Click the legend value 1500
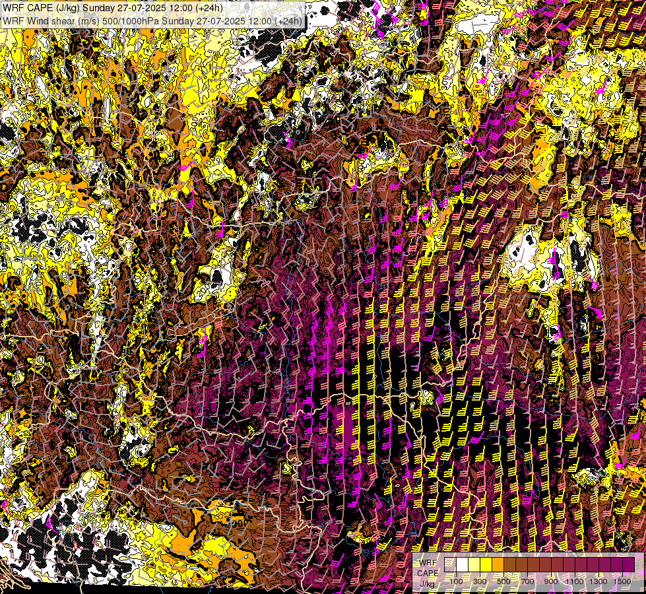Image resolution: width=646 pixels, height=594 pixels. 622,581
